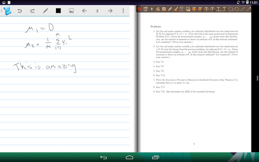Select the straight line annotation tool

(243, 8)
